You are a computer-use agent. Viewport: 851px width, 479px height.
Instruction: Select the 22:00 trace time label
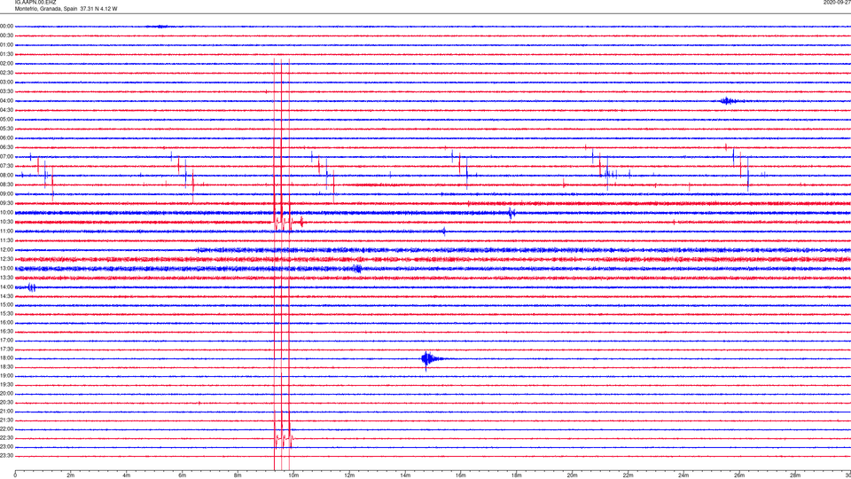click(x=6, y=429)
